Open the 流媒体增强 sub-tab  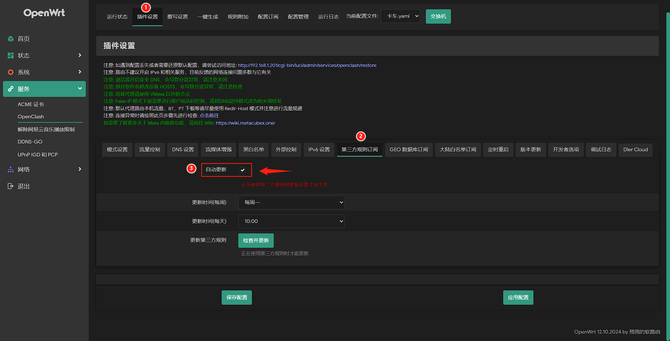coord(219,149)
